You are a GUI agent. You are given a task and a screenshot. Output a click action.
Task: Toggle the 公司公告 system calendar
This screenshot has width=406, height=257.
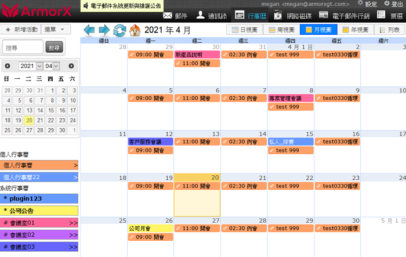39,210
